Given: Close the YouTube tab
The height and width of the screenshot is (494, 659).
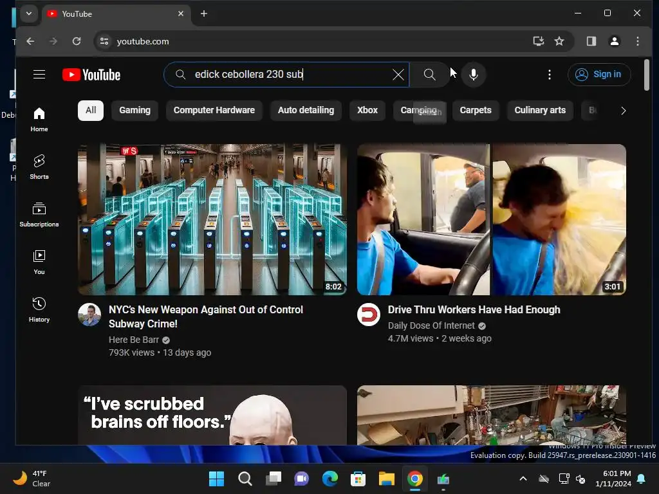Looking at the screenshot, I should point(181,14).
